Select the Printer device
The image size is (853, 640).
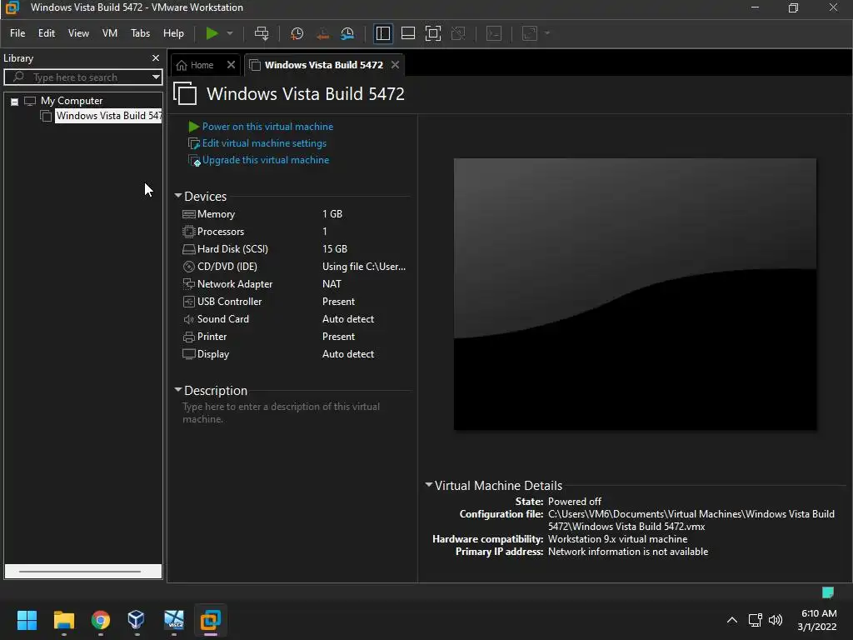click(x=294, y=337)
